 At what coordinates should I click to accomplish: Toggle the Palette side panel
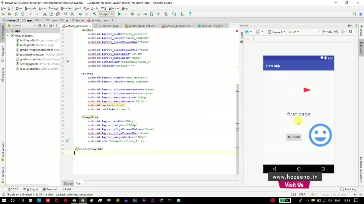point(242,37)
